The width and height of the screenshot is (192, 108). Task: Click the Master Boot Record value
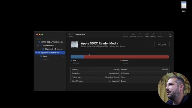(112, 77)
